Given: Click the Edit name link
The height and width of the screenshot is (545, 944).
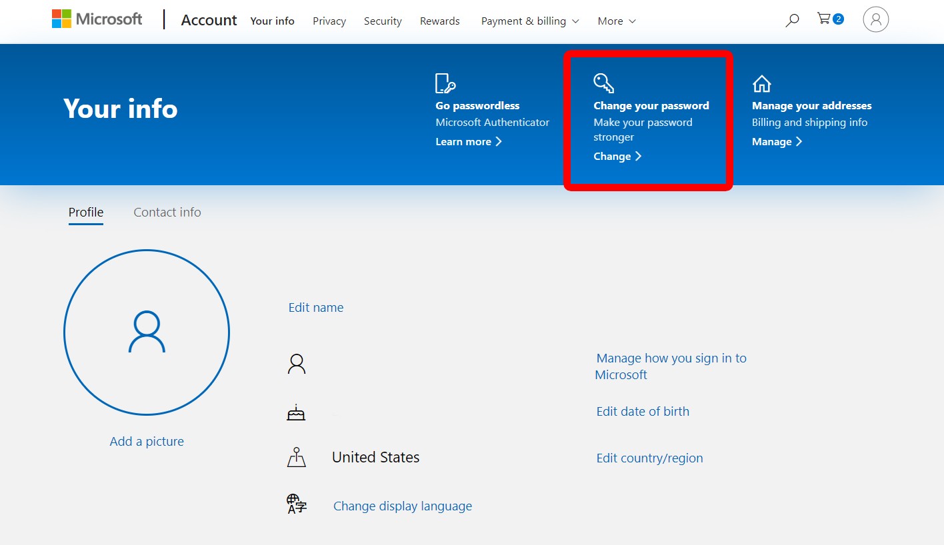Looking at the screenshot, I should point(315,307).
